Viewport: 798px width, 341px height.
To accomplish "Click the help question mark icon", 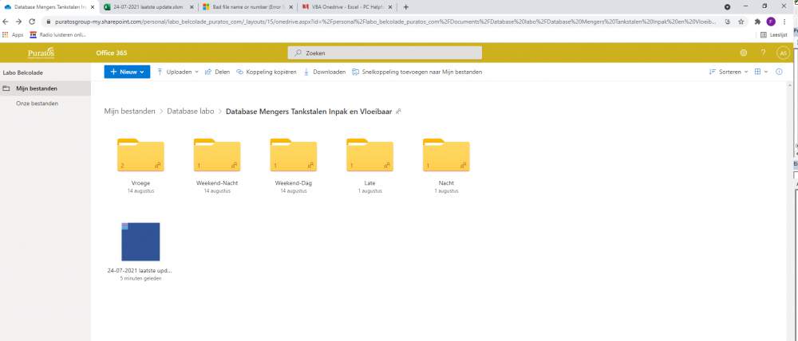I will (x=763, y=53).
